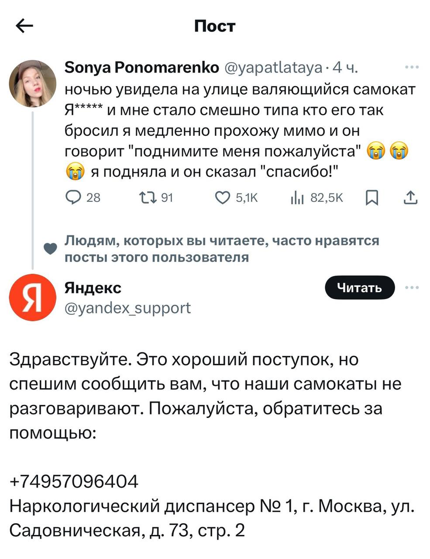Click the Яндекс account name
430x559 pixels.
pos(93,288)
